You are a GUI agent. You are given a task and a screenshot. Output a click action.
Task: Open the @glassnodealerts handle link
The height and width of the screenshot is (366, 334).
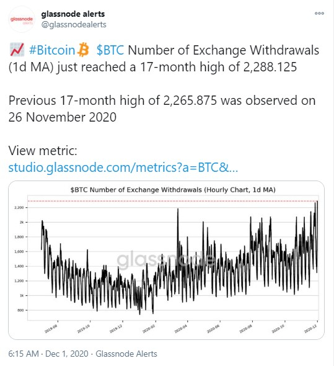[x=74, y=25]
